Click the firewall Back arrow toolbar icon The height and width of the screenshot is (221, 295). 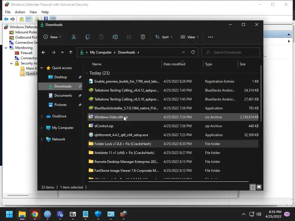(x=6, y=19)
